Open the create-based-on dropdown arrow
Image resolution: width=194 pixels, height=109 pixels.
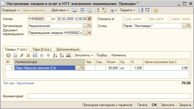point(116,10)
